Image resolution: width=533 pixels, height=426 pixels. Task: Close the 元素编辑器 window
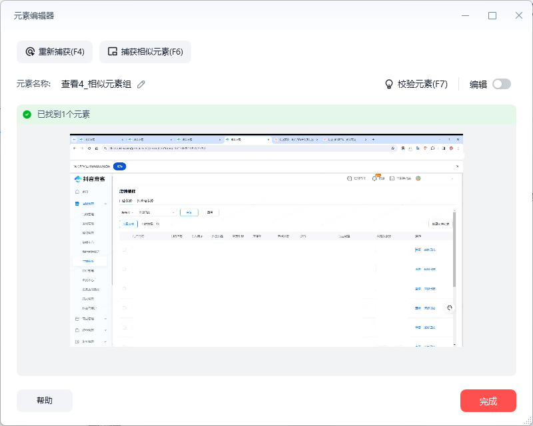pyautogui.click(x=519, y=15)
